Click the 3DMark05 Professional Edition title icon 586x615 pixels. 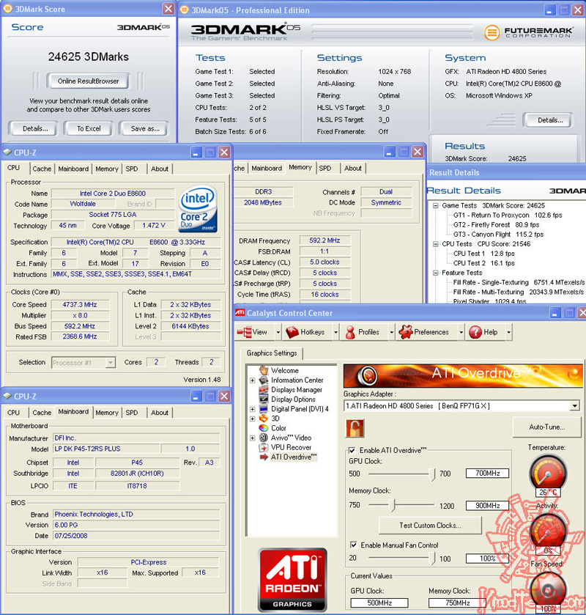(184, 10)
